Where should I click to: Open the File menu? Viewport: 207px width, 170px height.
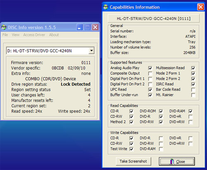click(x=5, y=35)
